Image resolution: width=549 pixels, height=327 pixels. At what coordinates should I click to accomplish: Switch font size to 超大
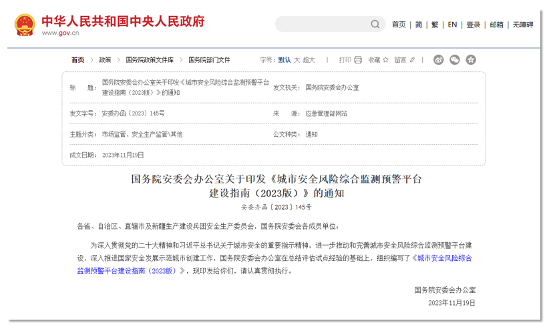click(x=309, y=60)
